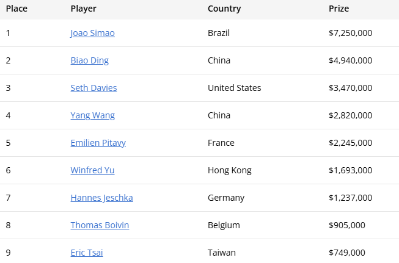Select the United States country cell

pos(235,88)
